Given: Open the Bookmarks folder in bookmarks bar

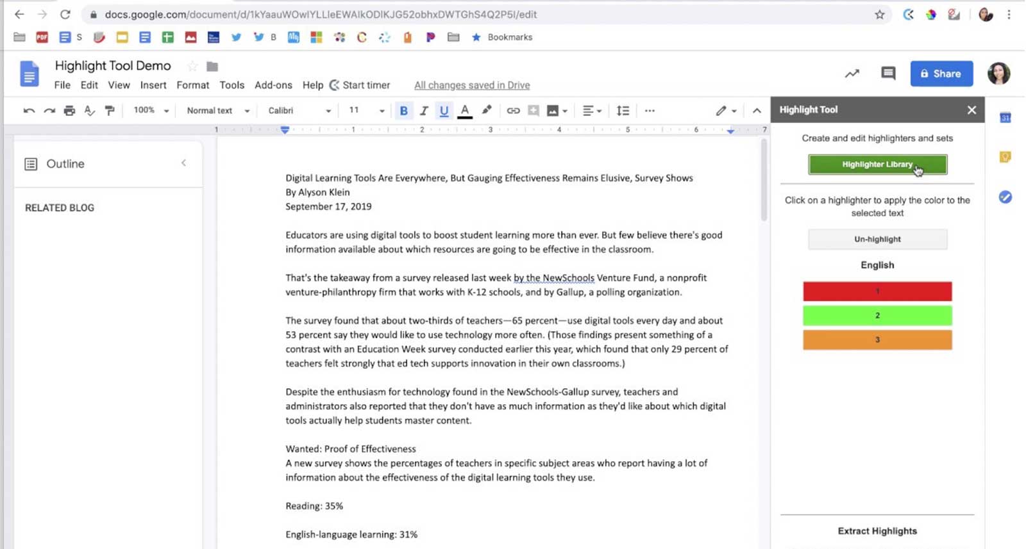Looking at the screenshot, I should click(502, 37).
